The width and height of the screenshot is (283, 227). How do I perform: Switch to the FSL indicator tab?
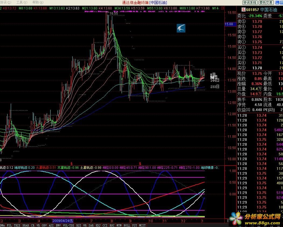(9, 225)
